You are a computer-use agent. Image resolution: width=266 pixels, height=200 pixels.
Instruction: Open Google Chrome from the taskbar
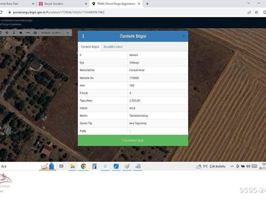click(84, 166)
